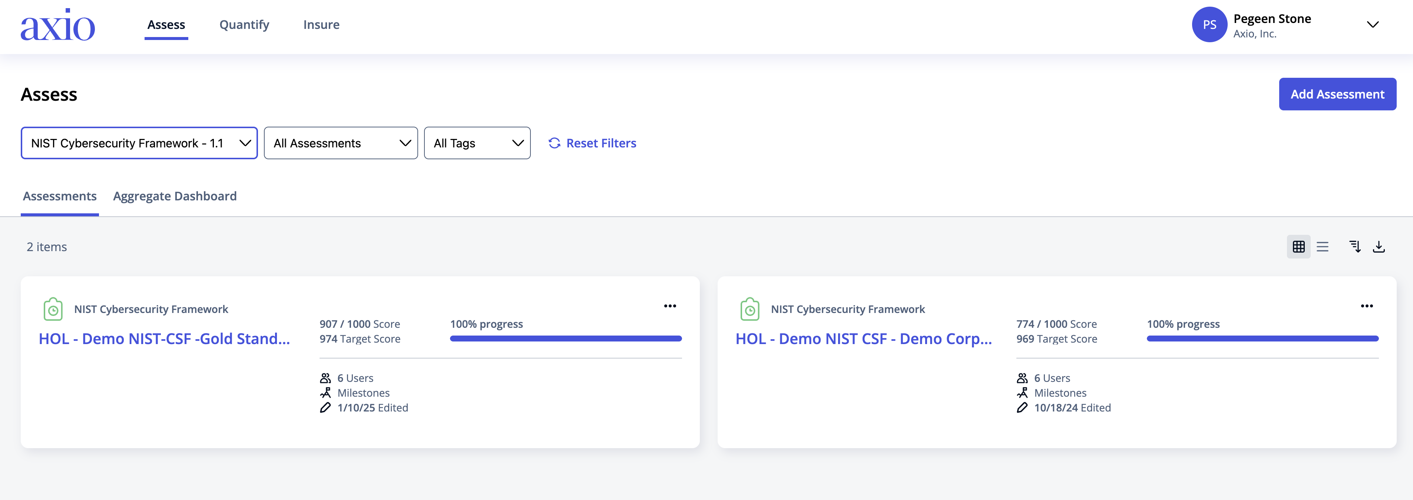Viewport: 1413px width, 500px height.
Task: Expand the NIST Cybersecurity Framework - 1.1 dropdown
Action: (139, 143)
